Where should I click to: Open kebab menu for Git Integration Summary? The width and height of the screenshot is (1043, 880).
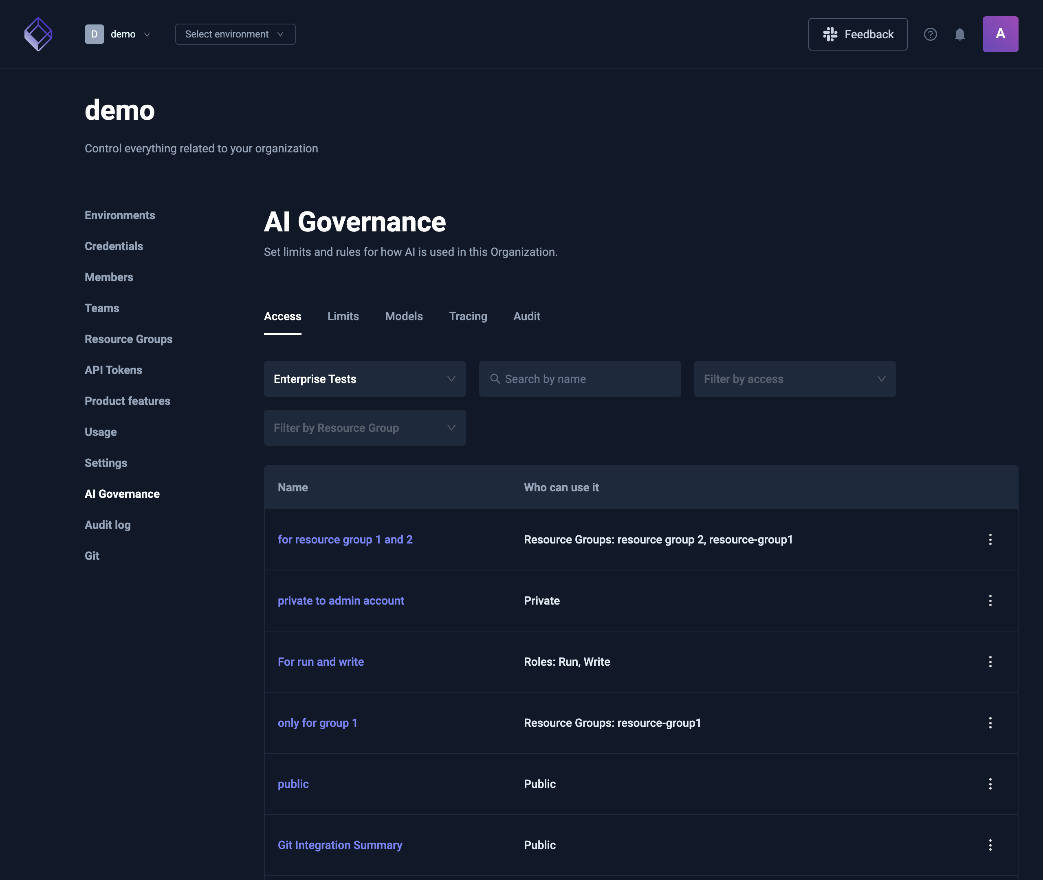tap(990, 845)
